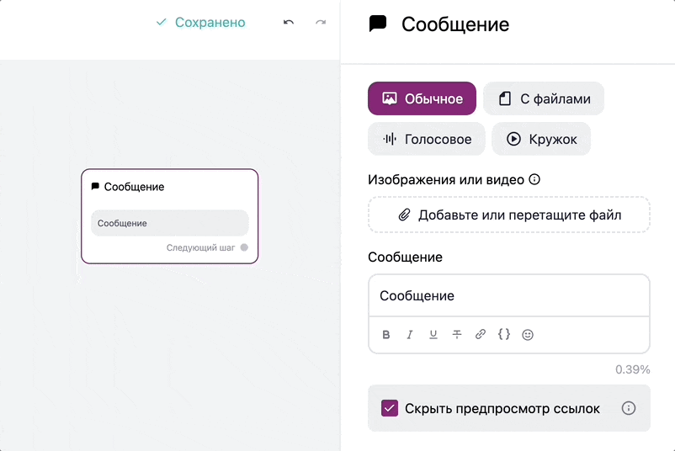Select the Сообщение node on the canvas
The width and height of the screenshot is (675, 451).
coord(170,216)
